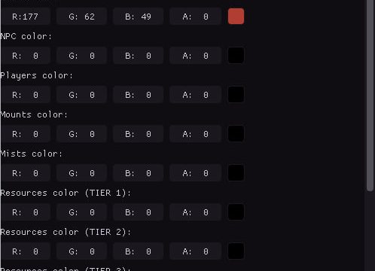Select TIER 2 resources alpha field
The image size is (375, 271).
click(195, 251)
